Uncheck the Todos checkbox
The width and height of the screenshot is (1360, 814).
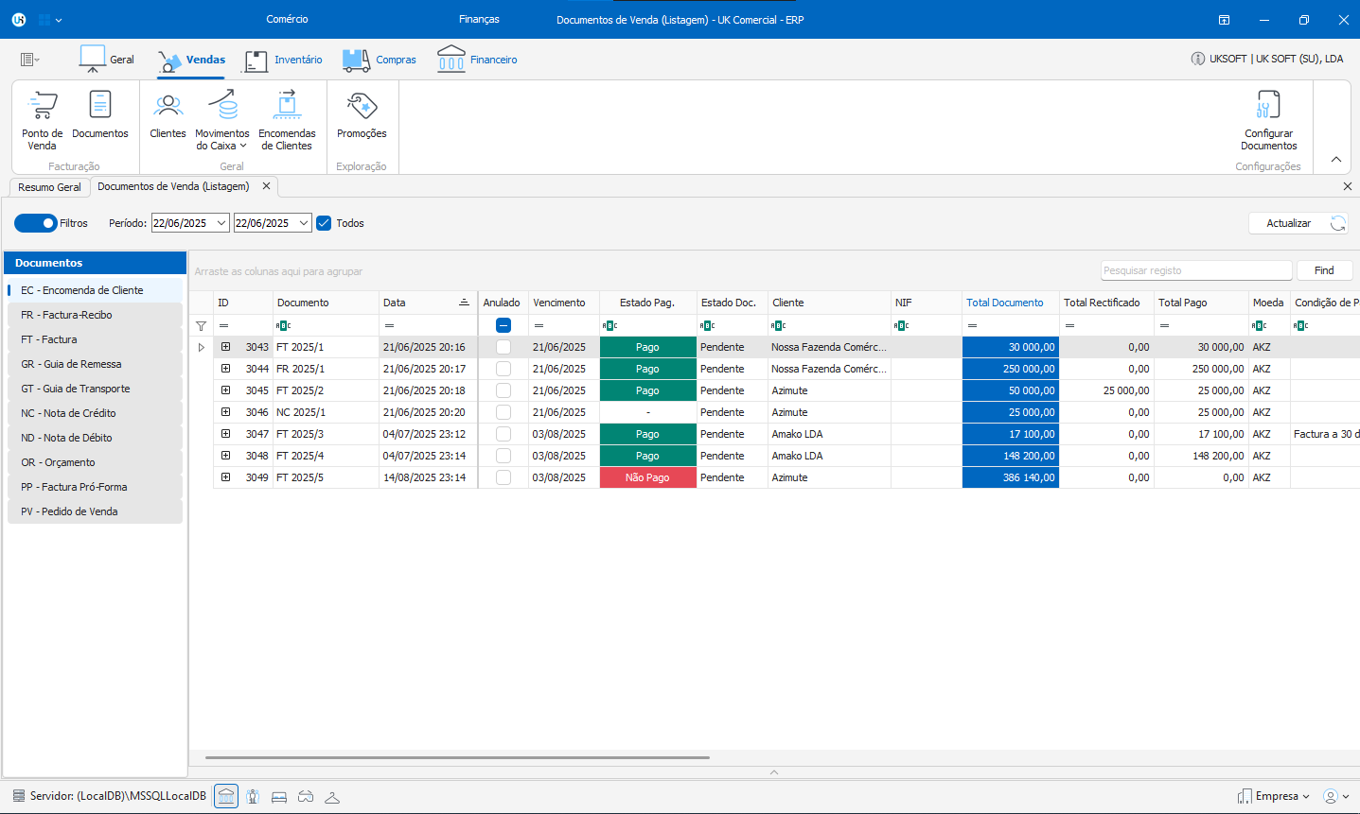coord(324,223)
